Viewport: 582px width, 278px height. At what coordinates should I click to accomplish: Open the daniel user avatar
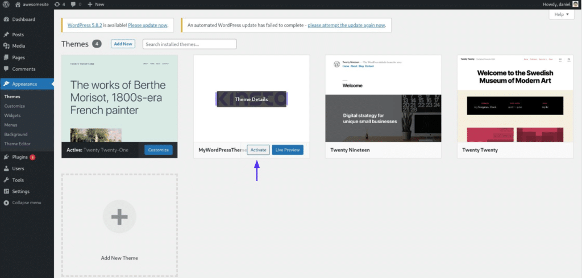click(575, 5)
